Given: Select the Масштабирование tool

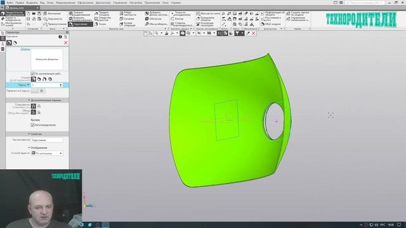Looking at the screenshot, I should pos(156,24).
